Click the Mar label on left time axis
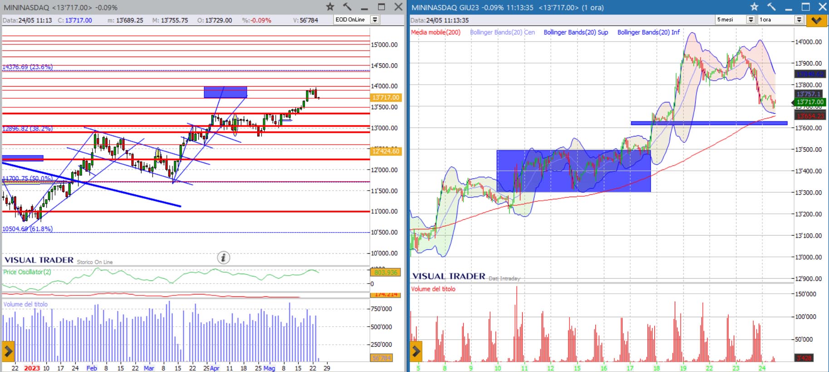This screenshot has width=829, height=372. [x=149, y=368]
